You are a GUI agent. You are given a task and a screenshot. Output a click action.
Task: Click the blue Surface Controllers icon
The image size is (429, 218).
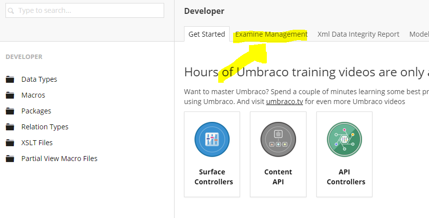[212, 139]
